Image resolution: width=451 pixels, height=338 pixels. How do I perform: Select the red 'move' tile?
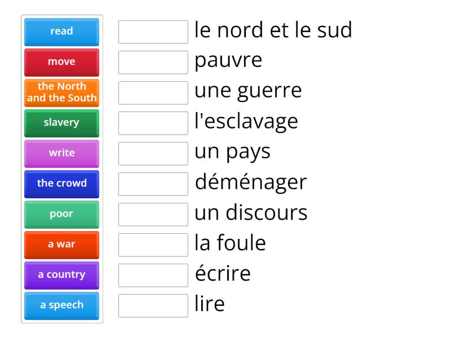[62, 62]
